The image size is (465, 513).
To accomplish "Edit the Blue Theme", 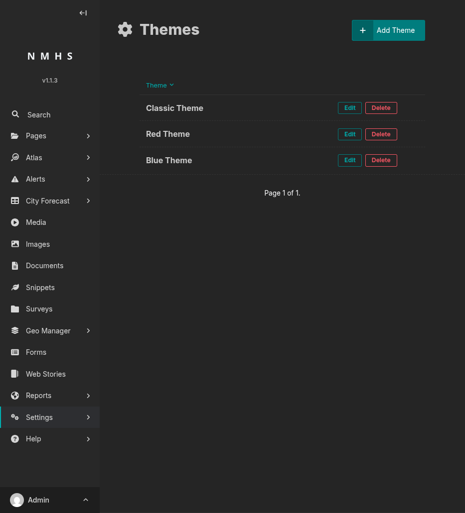I will point(350,160).
